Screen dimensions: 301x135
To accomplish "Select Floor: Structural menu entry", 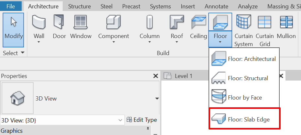I will pyautogui.click(x=244, y=78).
